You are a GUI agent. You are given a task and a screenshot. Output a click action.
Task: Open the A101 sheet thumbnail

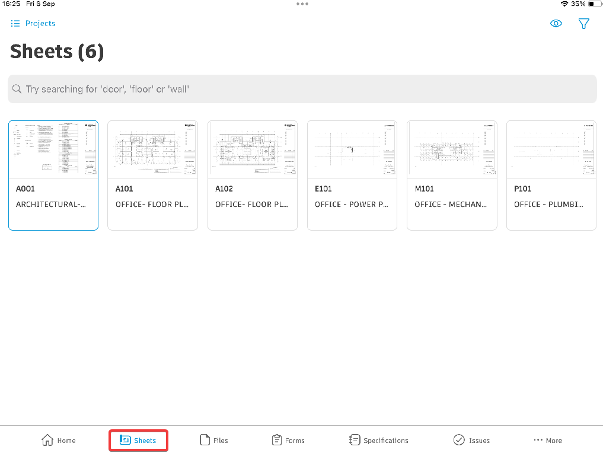pyautogui.click(x=152, y=149)
